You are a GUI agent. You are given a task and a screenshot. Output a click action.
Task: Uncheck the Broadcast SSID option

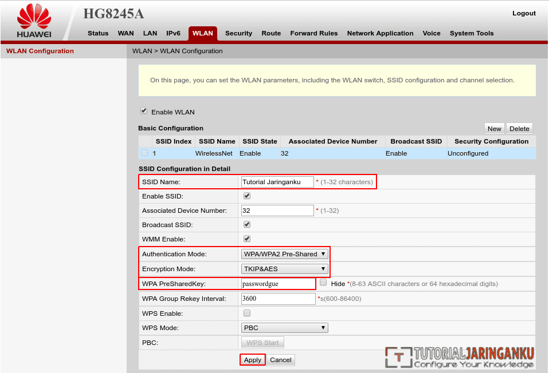[246, 224]
